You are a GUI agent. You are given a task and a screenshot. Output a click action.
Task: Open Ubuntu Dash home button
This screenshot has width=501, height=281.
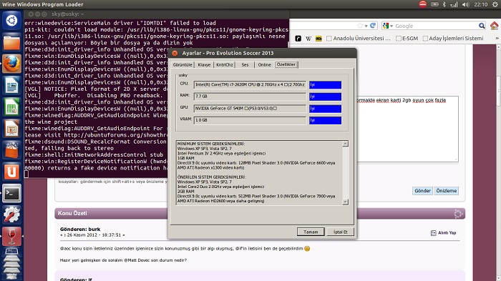pos(12,21)
